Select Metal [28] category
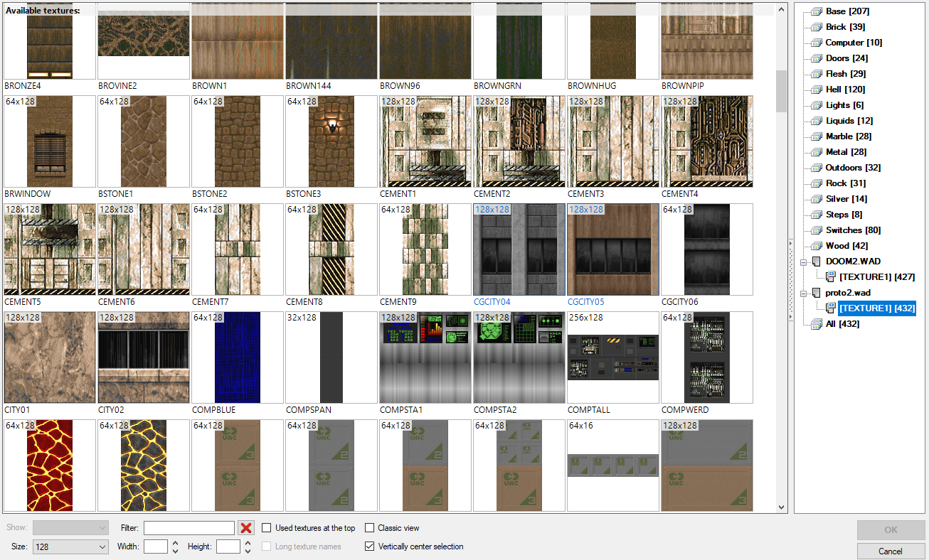 click(846, 152)
